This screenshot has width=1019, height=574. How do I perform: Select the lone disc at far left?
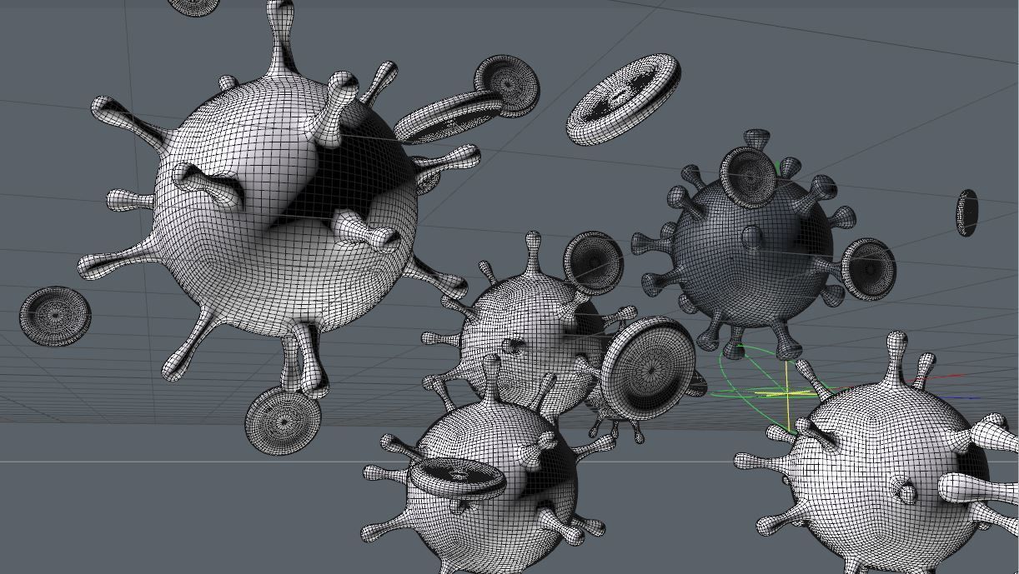coord(55,317)
